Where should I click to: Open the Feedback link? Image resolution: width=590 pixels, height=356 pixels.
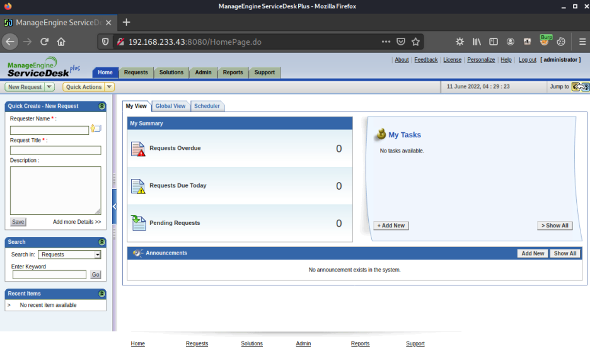click(426, 60)
